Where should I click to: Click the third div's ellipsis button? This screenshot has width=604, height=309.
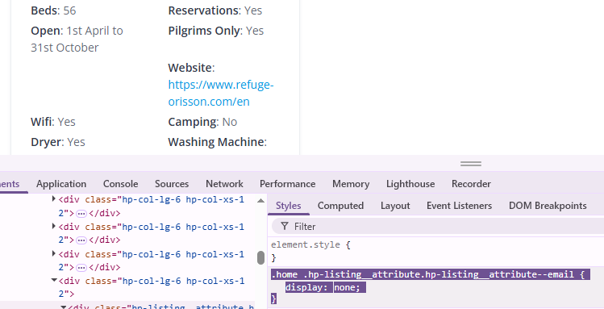click(81, 267)
